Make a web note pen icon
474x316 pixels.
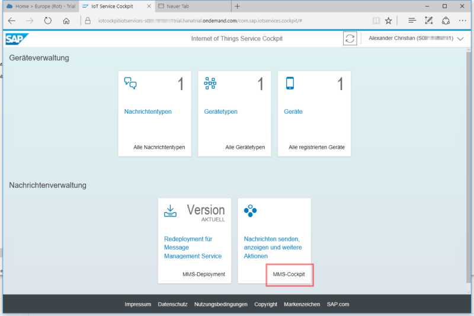coord(428,21)
